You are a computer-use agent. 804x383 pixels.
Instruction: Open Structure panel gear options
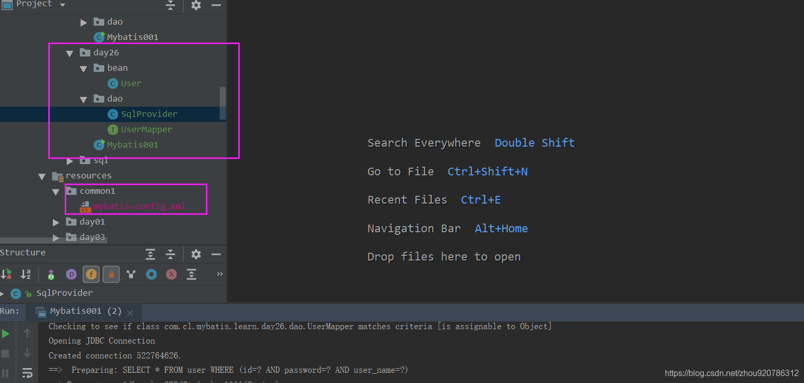(196, 254)
